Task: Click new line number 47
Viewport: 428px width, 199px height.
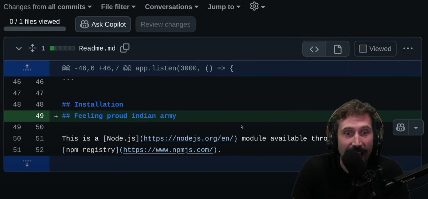Action: (40, 93)
